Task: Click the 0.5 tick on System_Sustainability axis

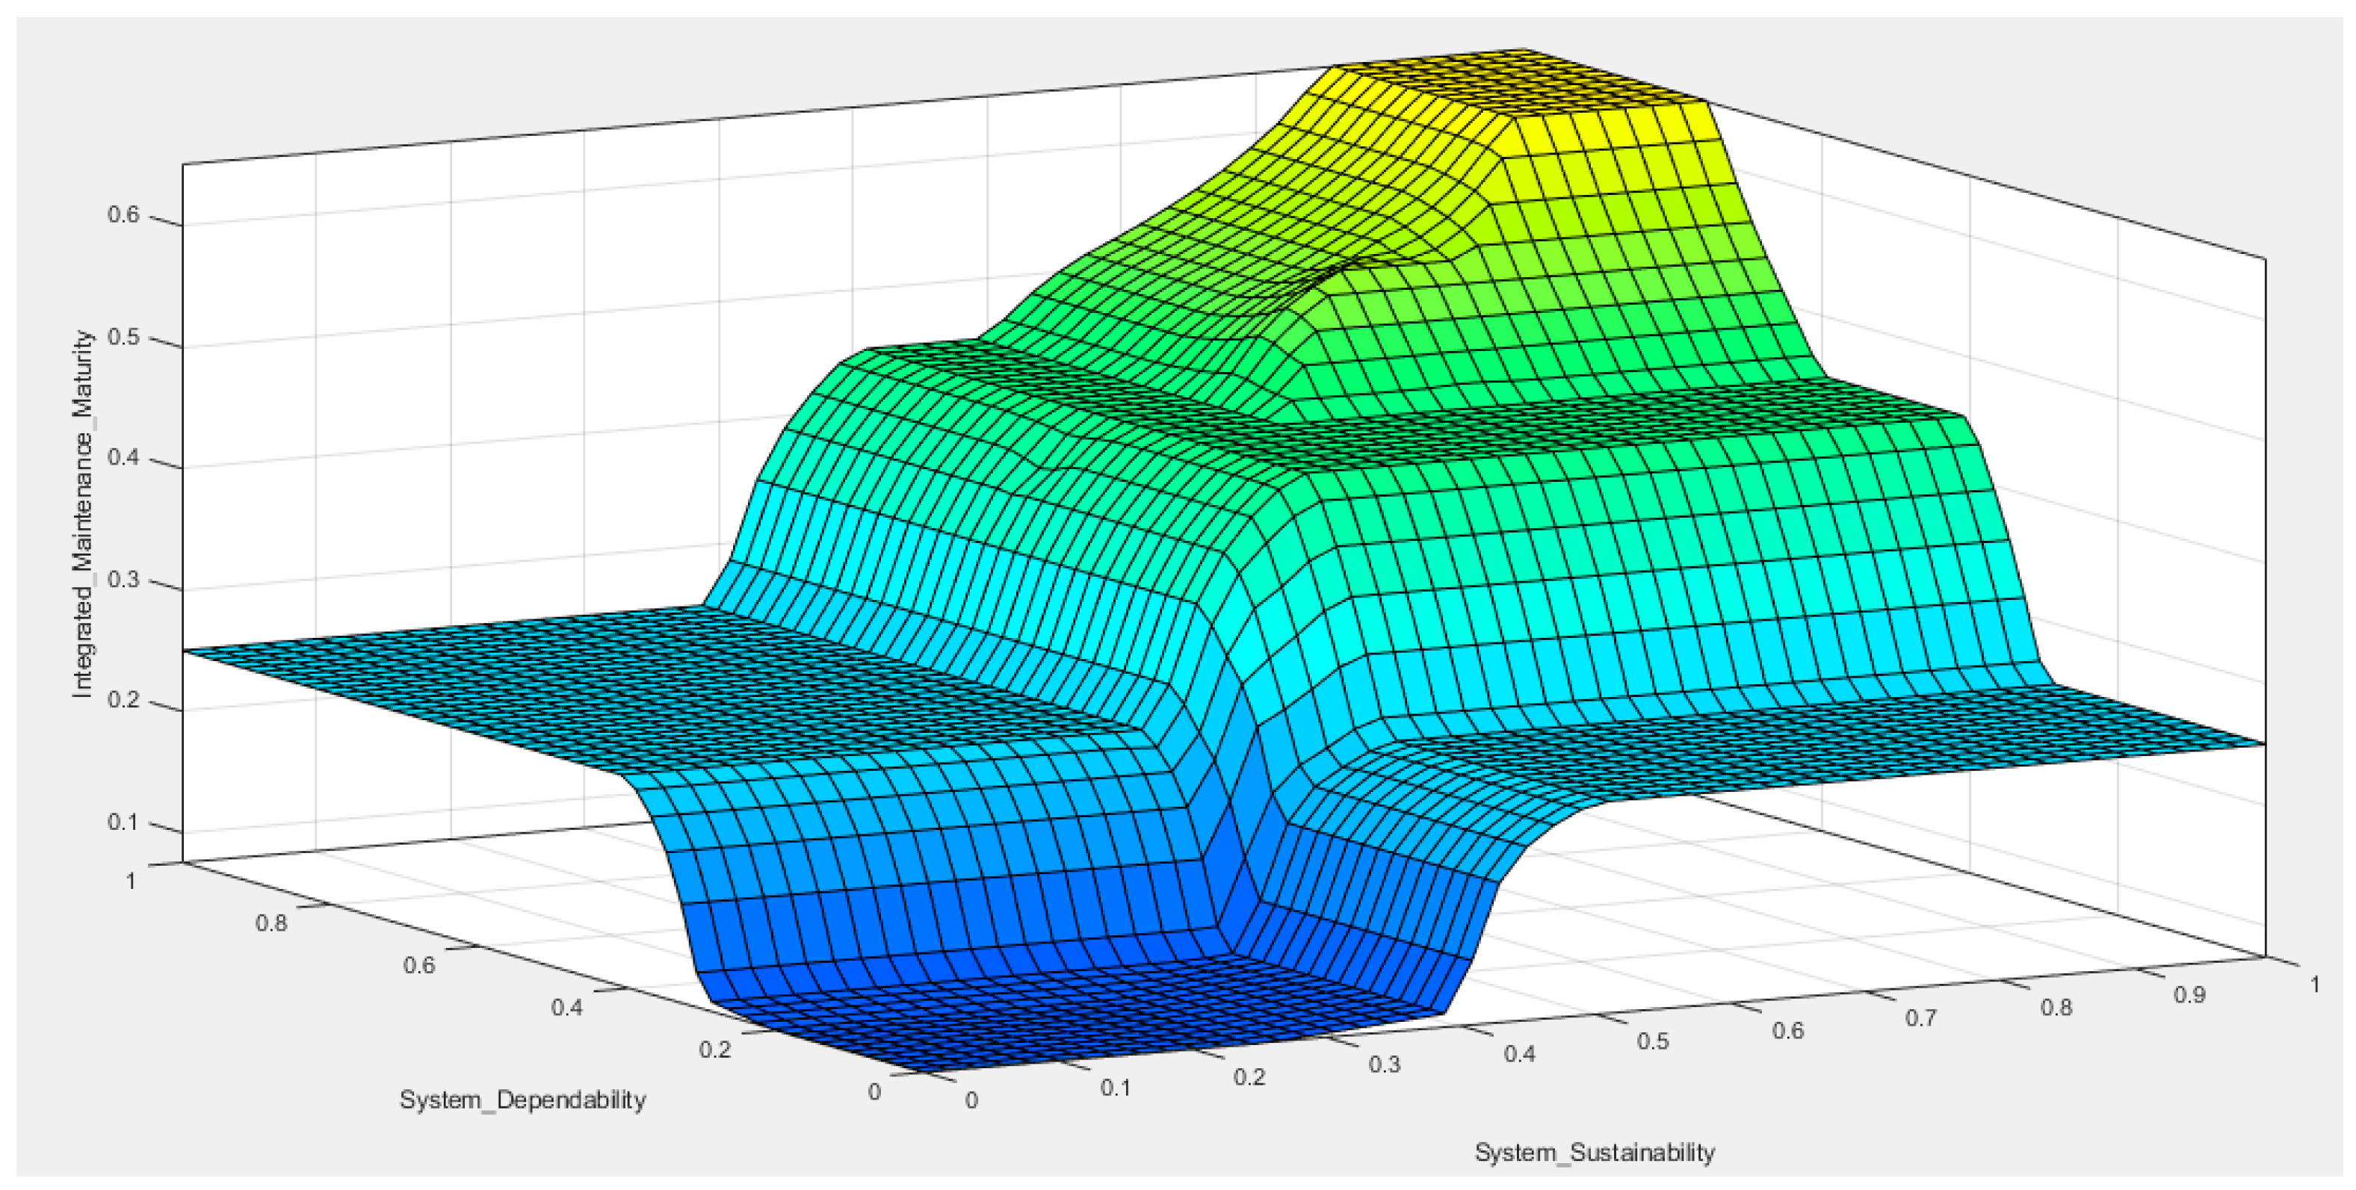Action: 1653,1042
